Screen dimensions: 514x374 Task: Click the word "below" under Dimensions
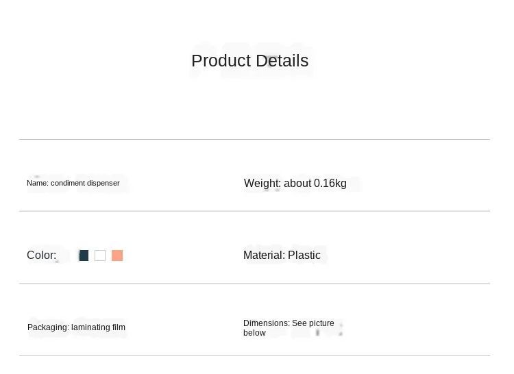254,333
